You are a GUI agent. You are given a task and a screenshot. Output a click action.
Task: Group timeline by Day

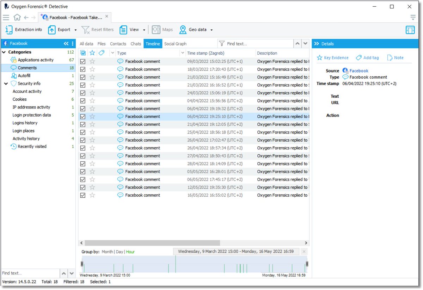tap(120, 252)
